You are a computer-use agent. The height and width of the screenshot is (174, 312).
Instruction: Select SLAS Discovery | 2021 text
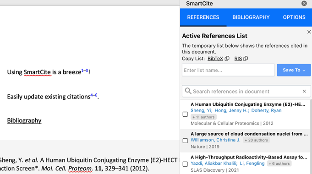[214, 170]
